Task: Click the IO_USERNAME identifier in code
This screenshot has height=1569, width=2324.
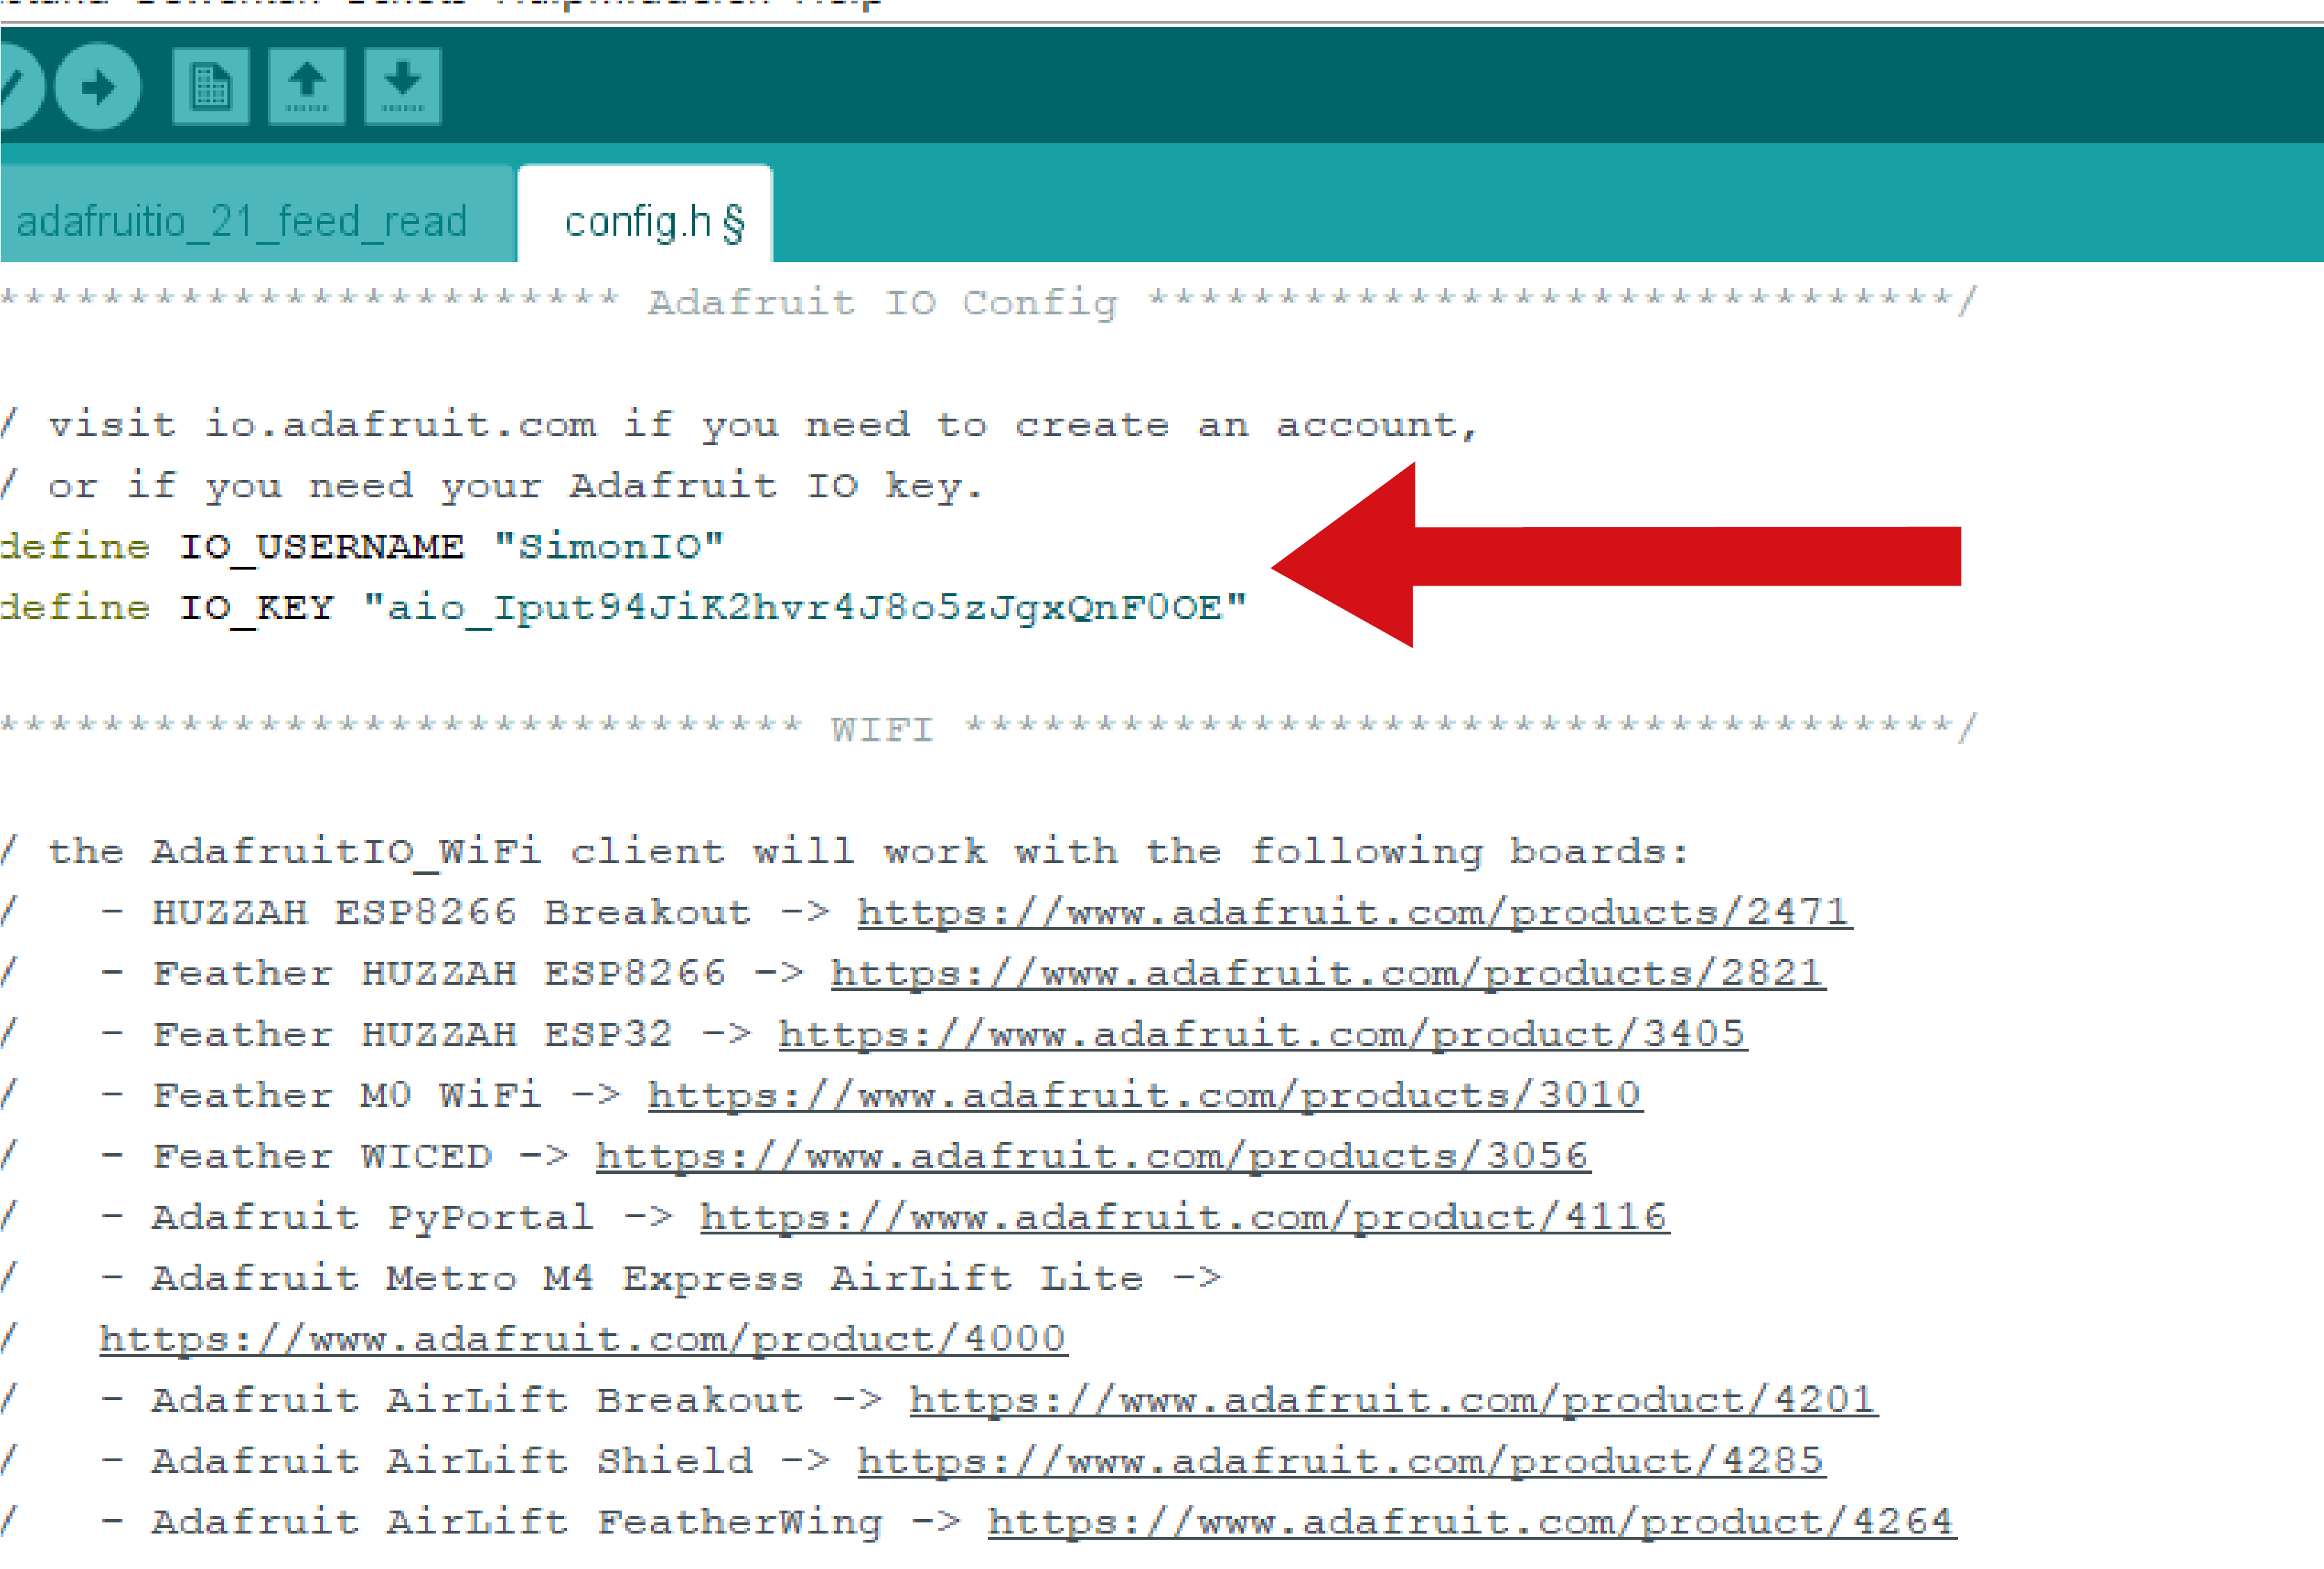Action: click(x=322, y=547)
